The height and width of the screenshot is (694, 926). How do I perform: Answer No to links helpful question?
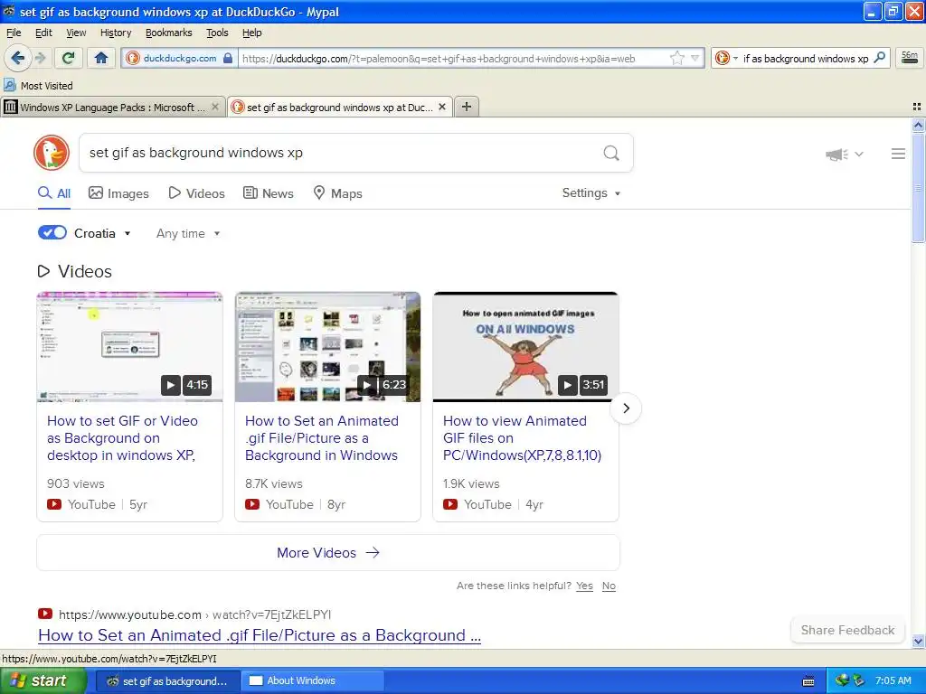609,586
